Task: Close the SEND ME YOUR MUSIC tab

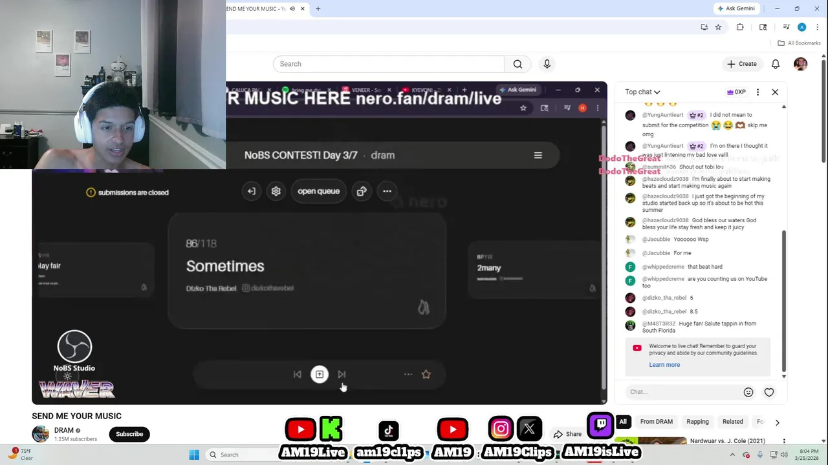Action: pos(302,8)
